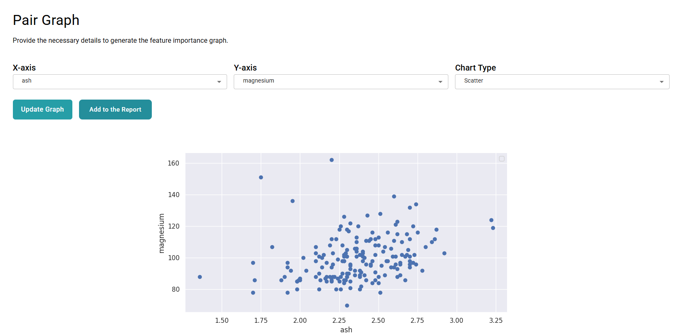
Task: Click the rightmost scatter points near ash 3.25
Action: pos(491,220)
